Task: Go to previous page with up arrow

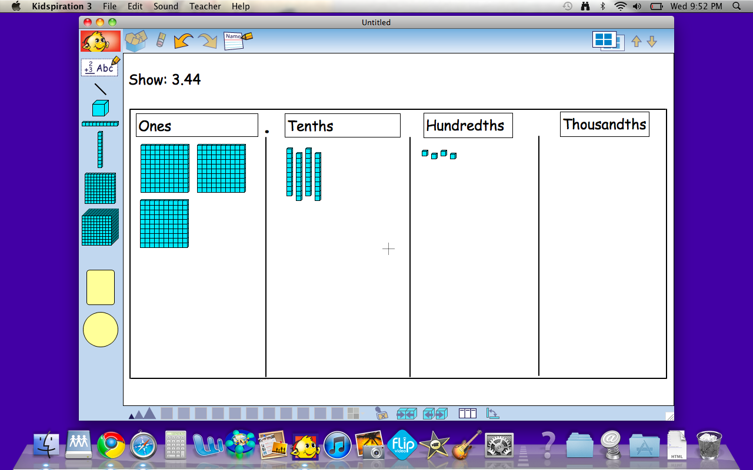Action: pos(636,42)
